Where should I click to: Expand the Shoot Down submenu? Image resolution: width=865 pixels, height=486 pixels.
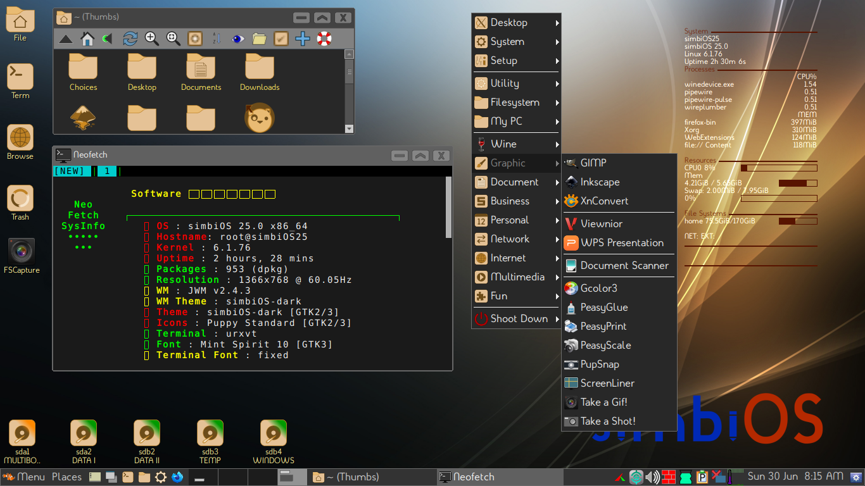pyautogui.click(x=517, y=319)
